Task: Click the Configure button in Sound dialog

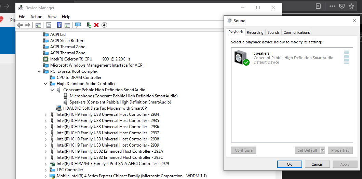Action: [x=244, y=150]
